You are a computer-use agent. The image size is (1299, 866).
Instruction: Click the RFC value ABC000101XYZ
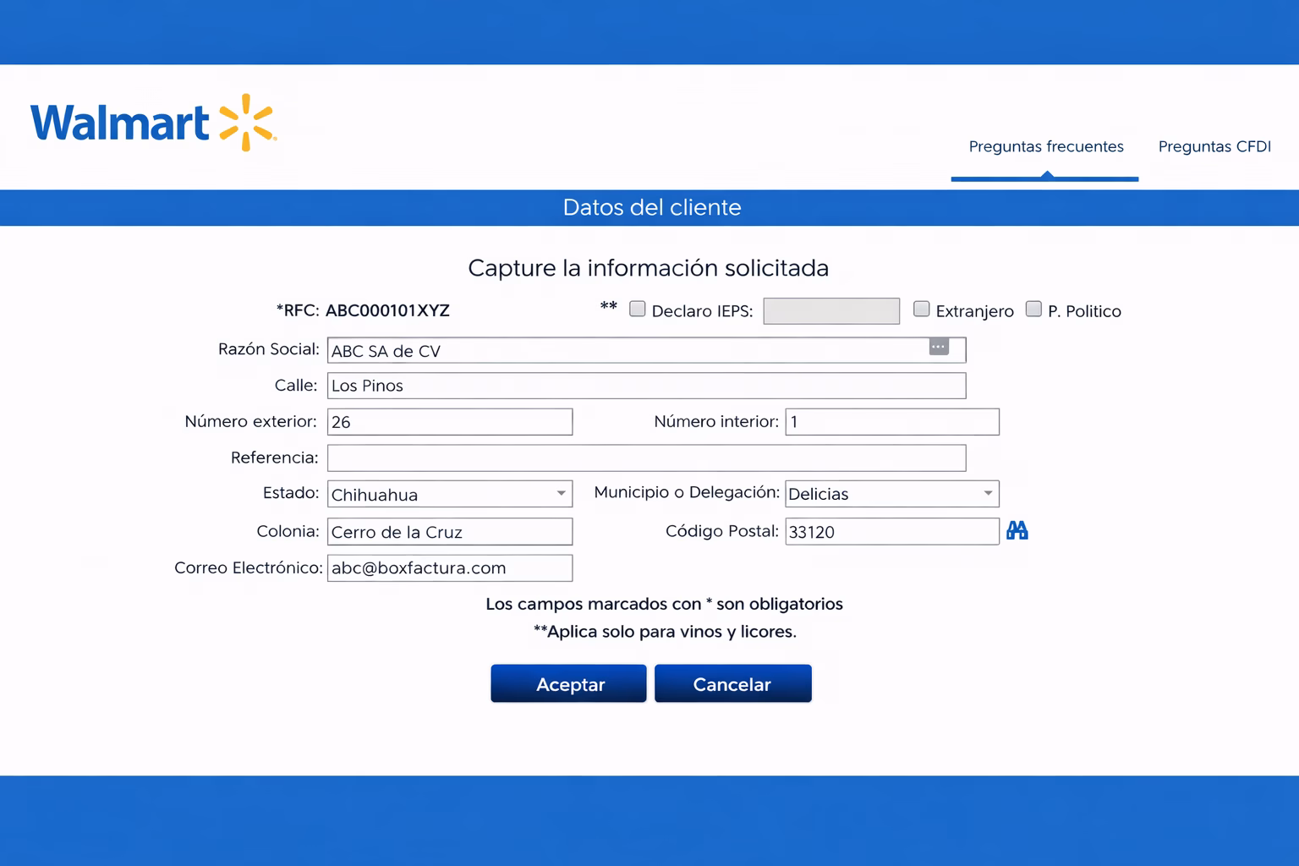(x=387, y=310)
